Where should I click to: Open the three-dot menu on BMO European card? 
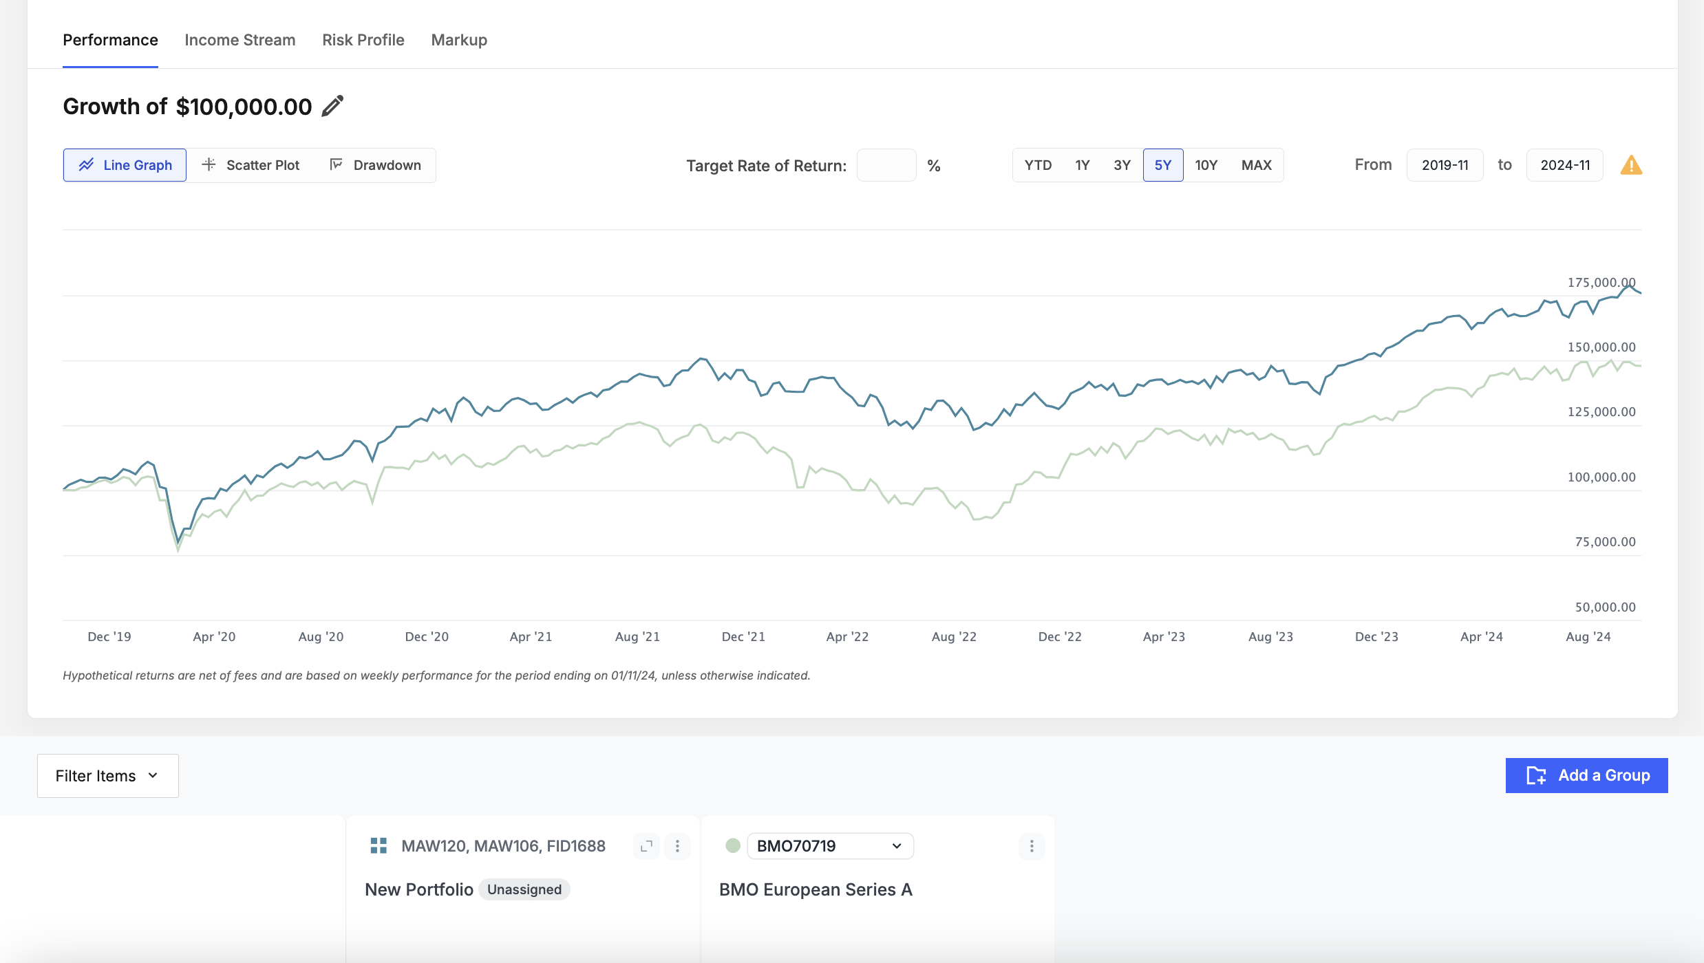[1031, 846]
